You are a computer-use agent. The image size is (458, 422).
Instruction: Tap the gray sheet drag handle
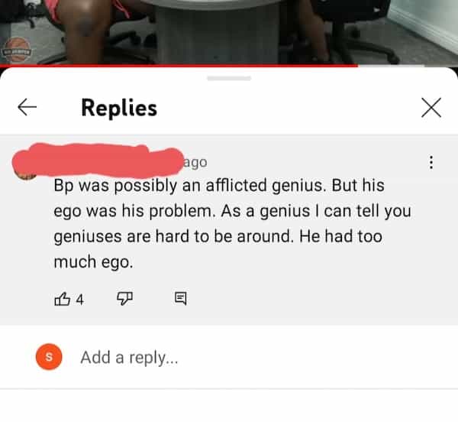[229, 79]
